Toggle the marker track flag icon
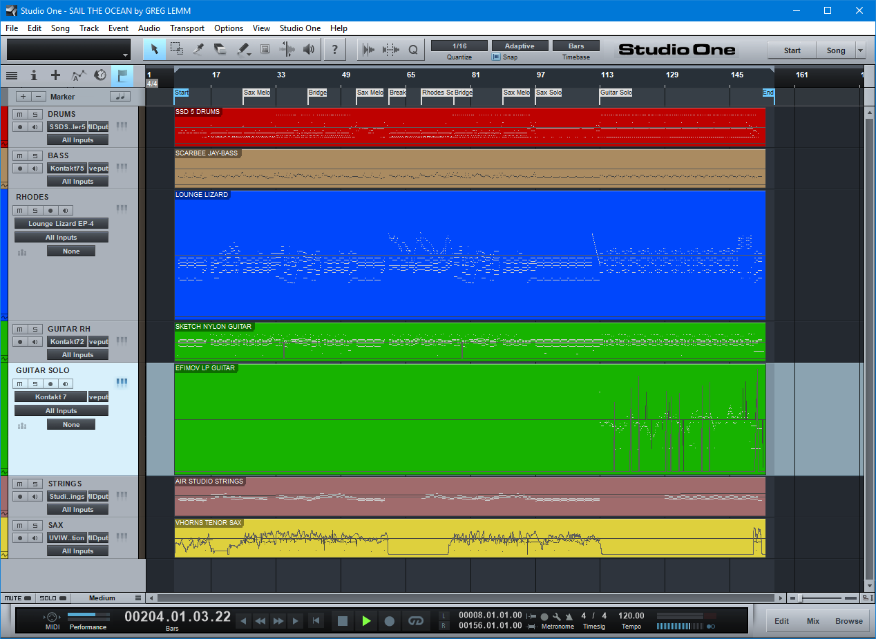Image resolution: width=876 pixels, height=639 pixels. 122,75
